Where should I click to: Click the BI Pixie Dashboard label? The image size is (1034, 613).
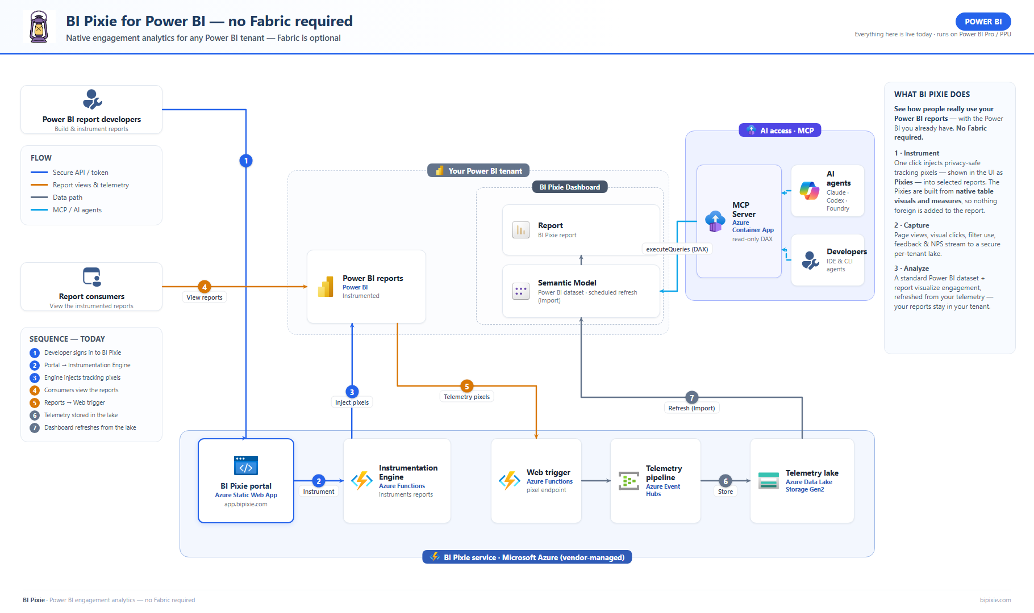(x=570, y=187)
